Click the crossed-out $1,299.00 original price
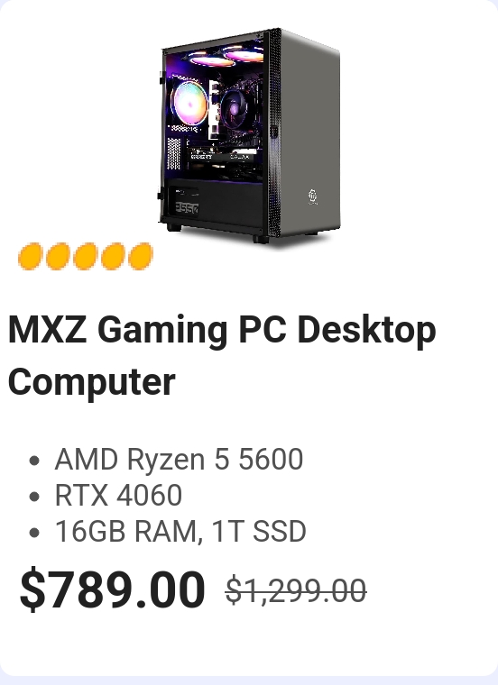This screenshot has height=685, width=498. [296, 590]
